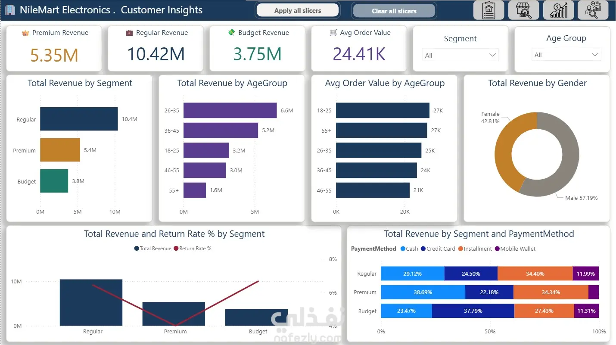Click the Installment legend swatch
Image resolution: width=616 pixels, height=345 pixels.
point(460,249)
